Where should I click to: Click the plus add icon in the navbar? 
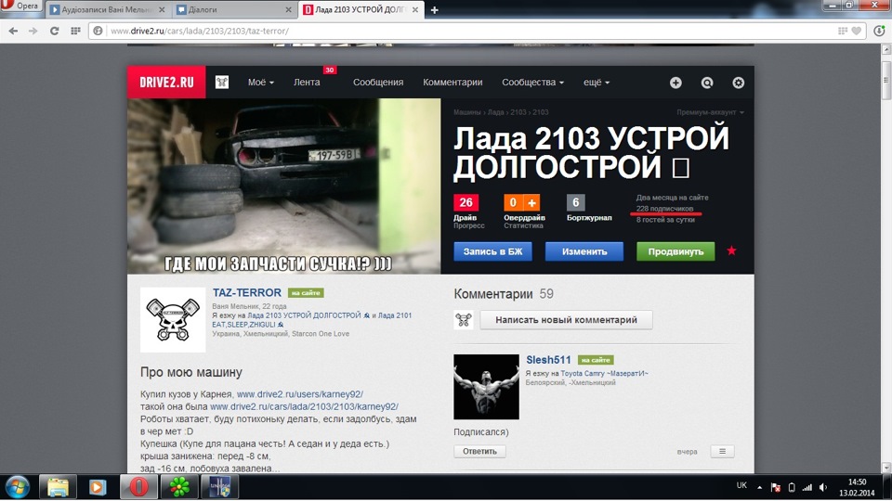(676, 83)
